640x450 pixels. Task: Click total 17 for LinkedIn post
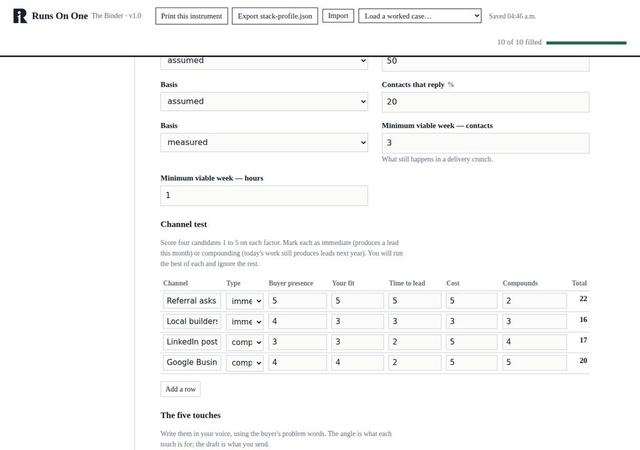pos(583,340)
